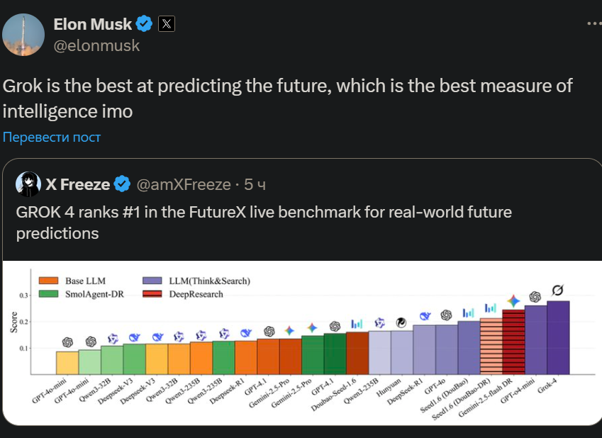Click the OpenAI logo above the GPT-o4-mini bar

click(x=535, y=297)
